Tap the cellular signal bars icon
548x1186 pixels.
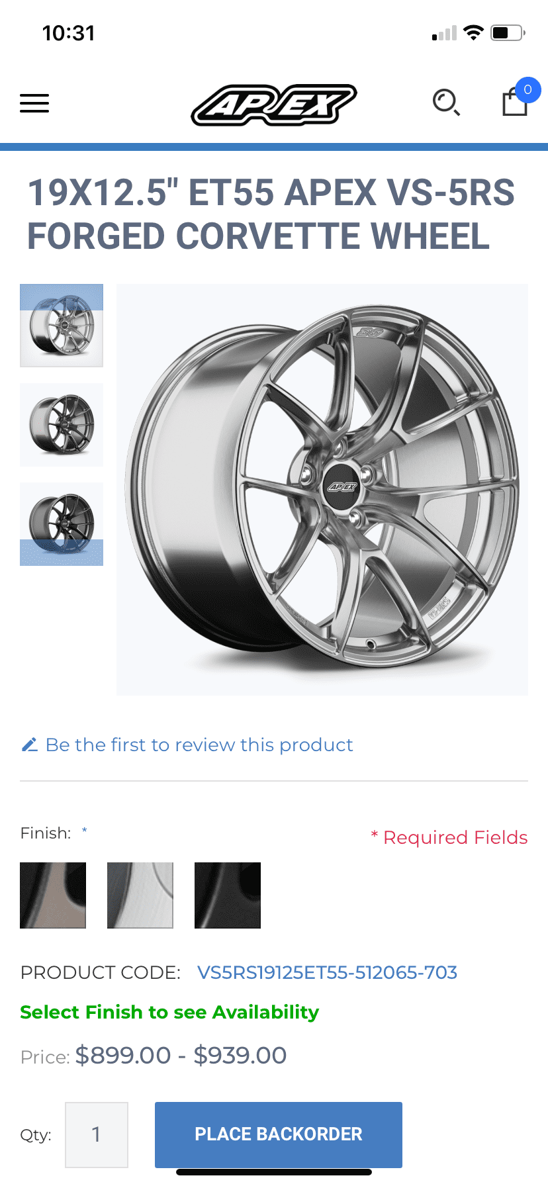(444, 33)
